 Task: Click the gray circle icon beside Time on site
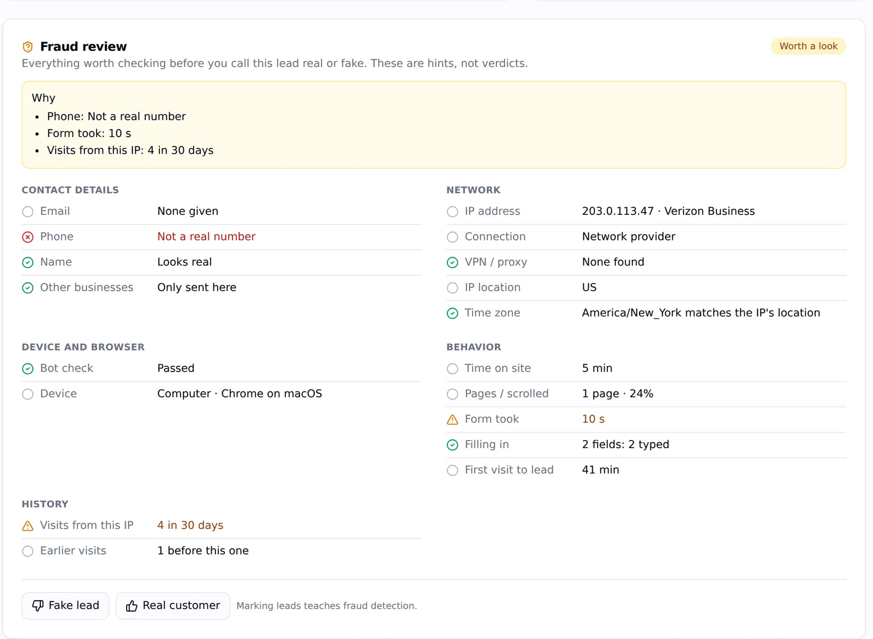[x=452, y=369]
